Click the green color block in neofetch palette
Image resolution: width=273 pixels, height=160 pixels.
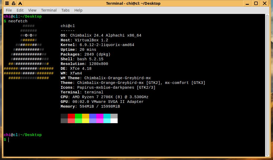pyautogui.click(x=78, y=116)
